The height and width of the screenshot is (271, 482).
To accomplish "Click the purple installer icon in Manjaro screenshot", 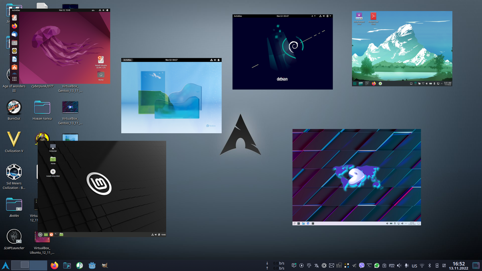I will tap(359, 18).
